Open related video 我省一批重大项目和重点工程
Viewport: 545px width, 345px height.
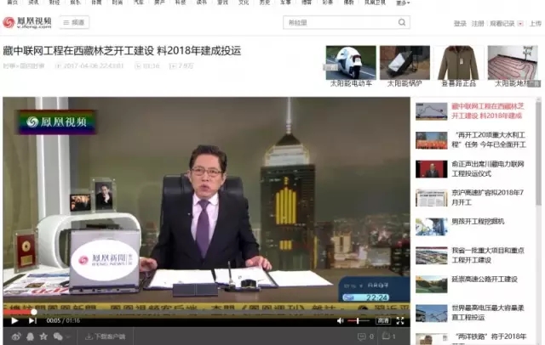[x=487, y=255]
